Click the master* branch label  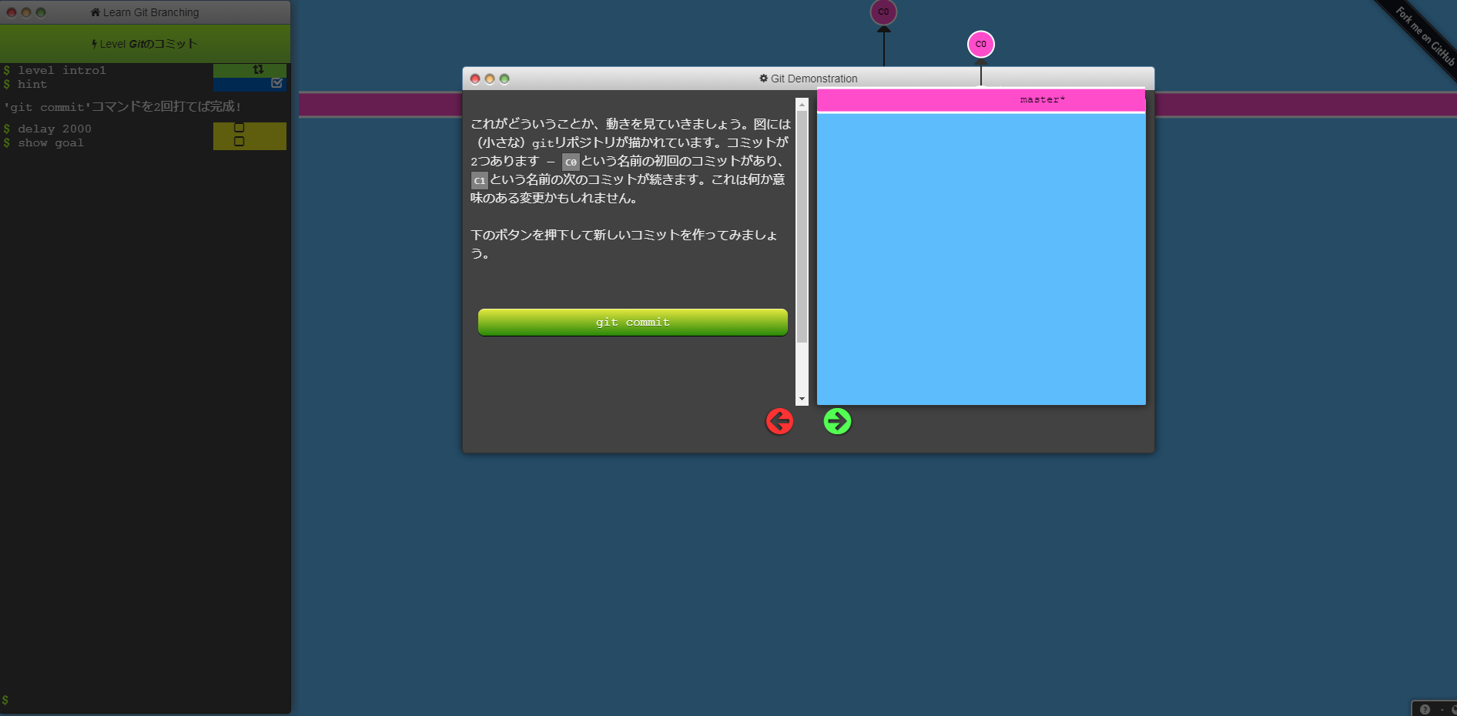[1041, 99]
